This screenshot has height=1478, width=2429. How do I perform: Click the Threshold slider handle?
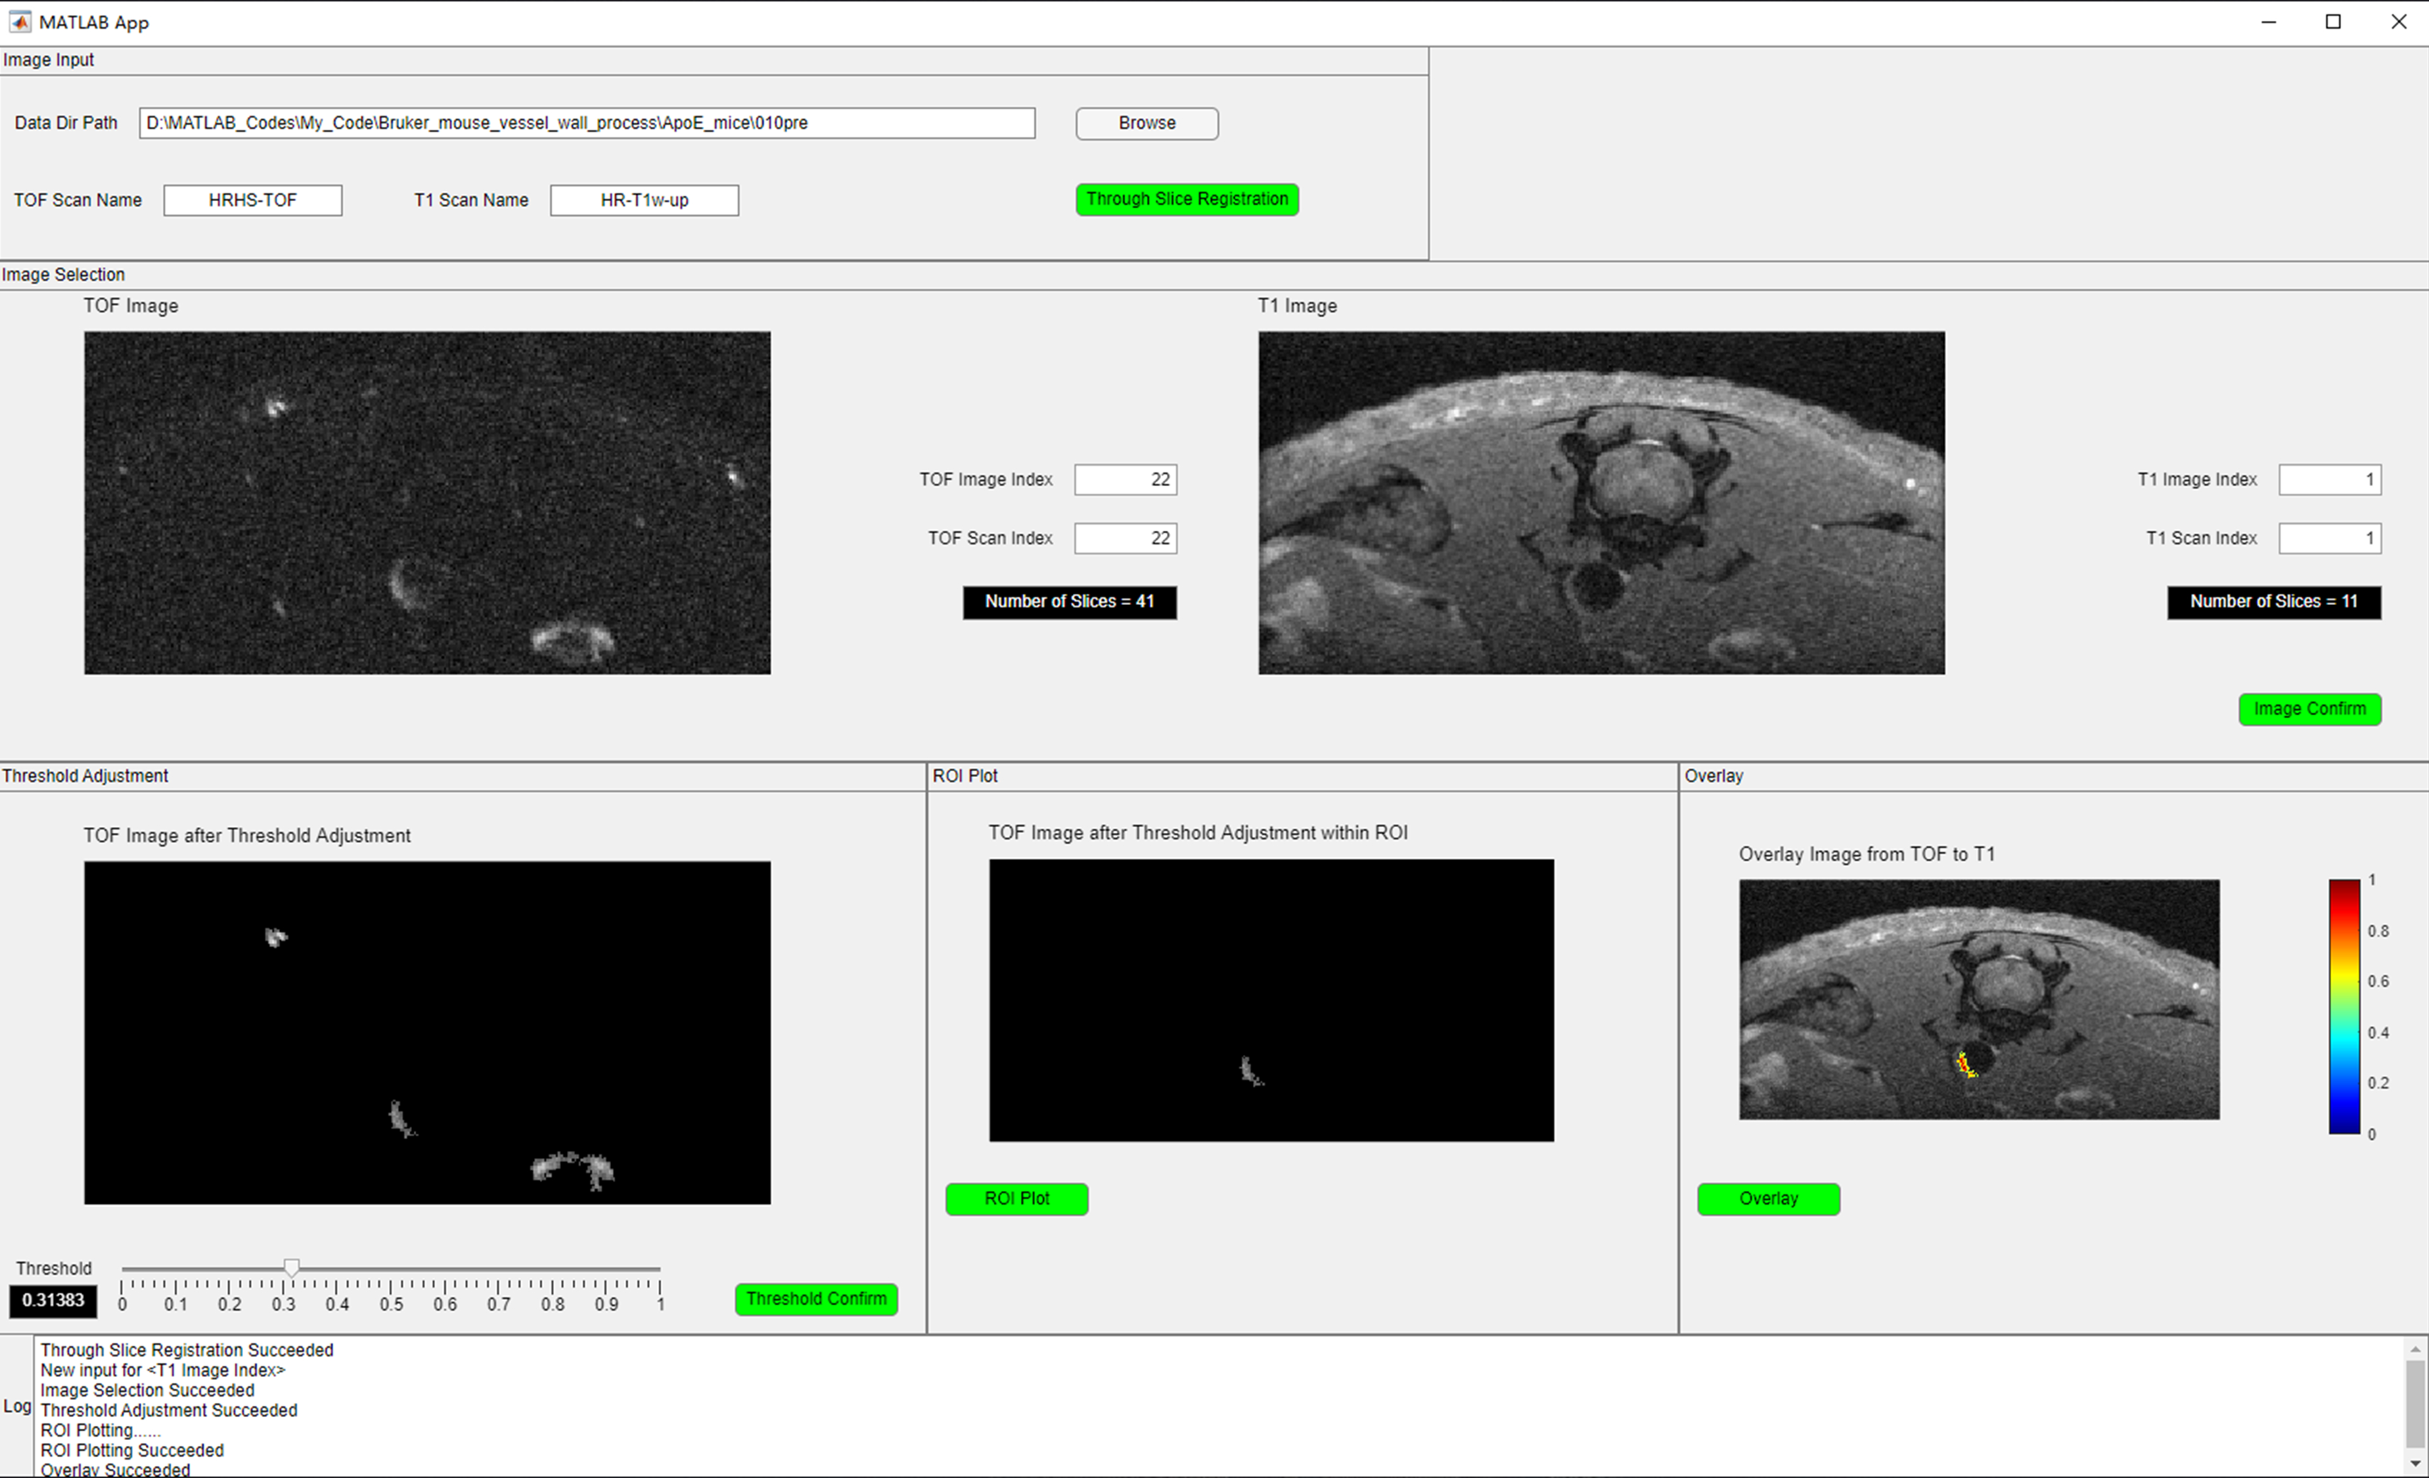point(292,1268)
